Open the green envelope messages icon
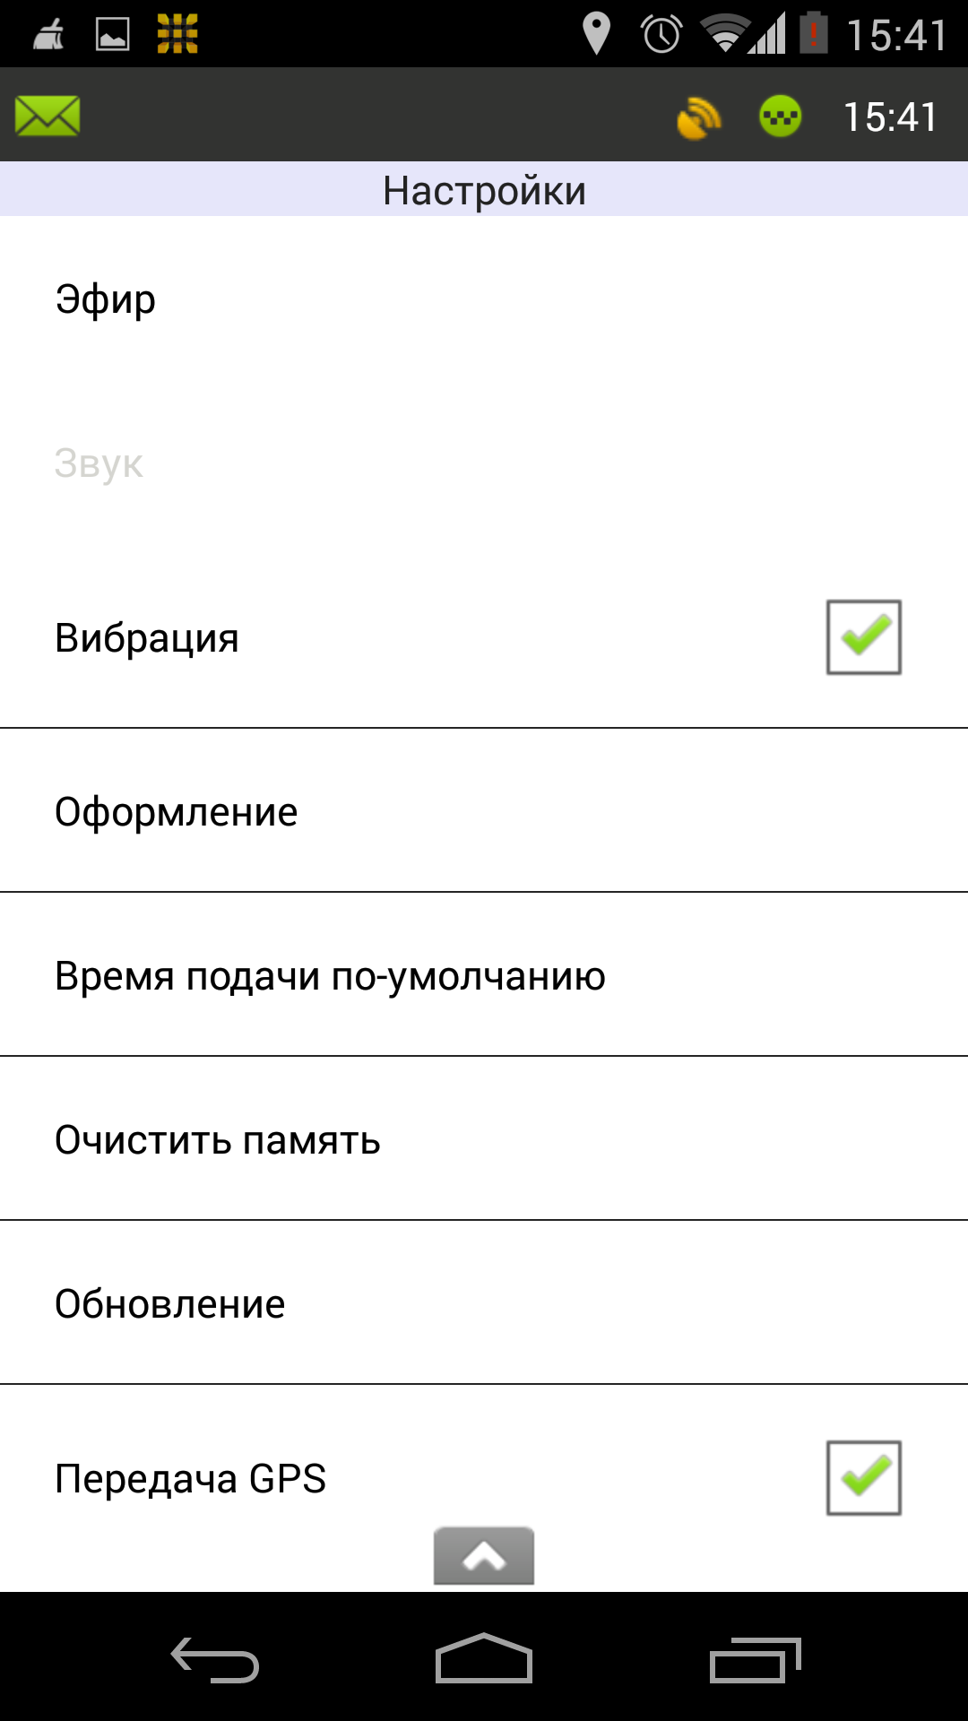The width and height of the screenshot is (968, 1721). click(x=48, y=117)
